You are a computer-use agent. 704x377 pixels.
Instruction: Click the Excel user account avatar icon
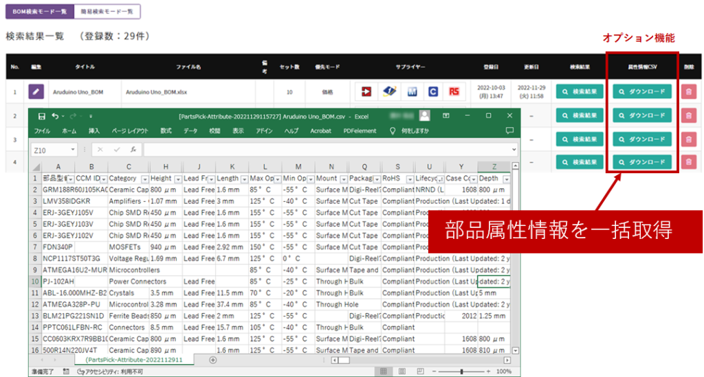(425, 116)
